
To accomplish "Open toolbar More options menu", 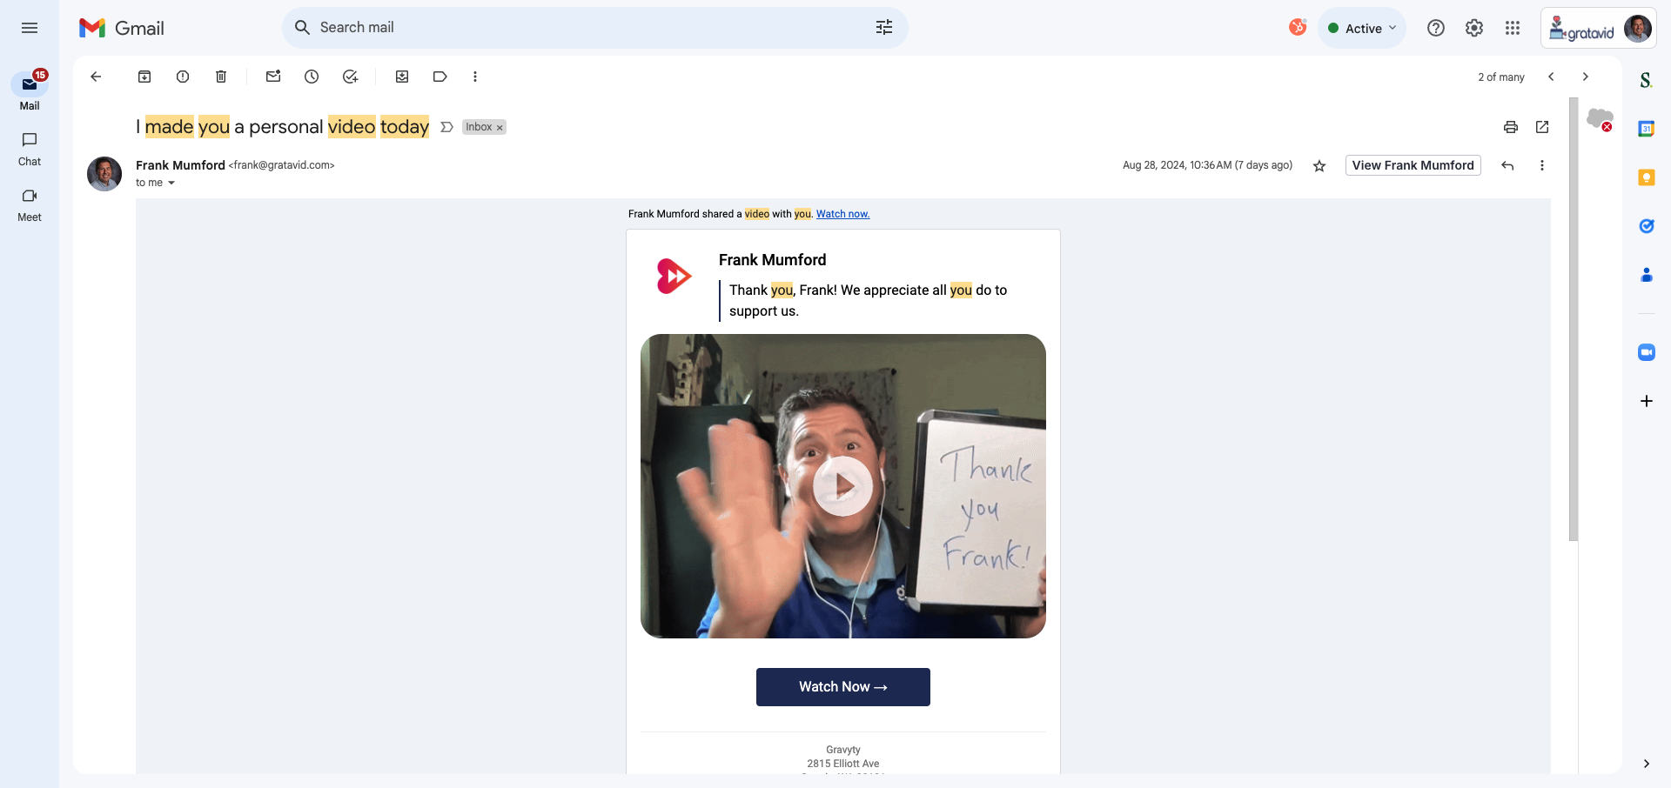I will (475, 77).
